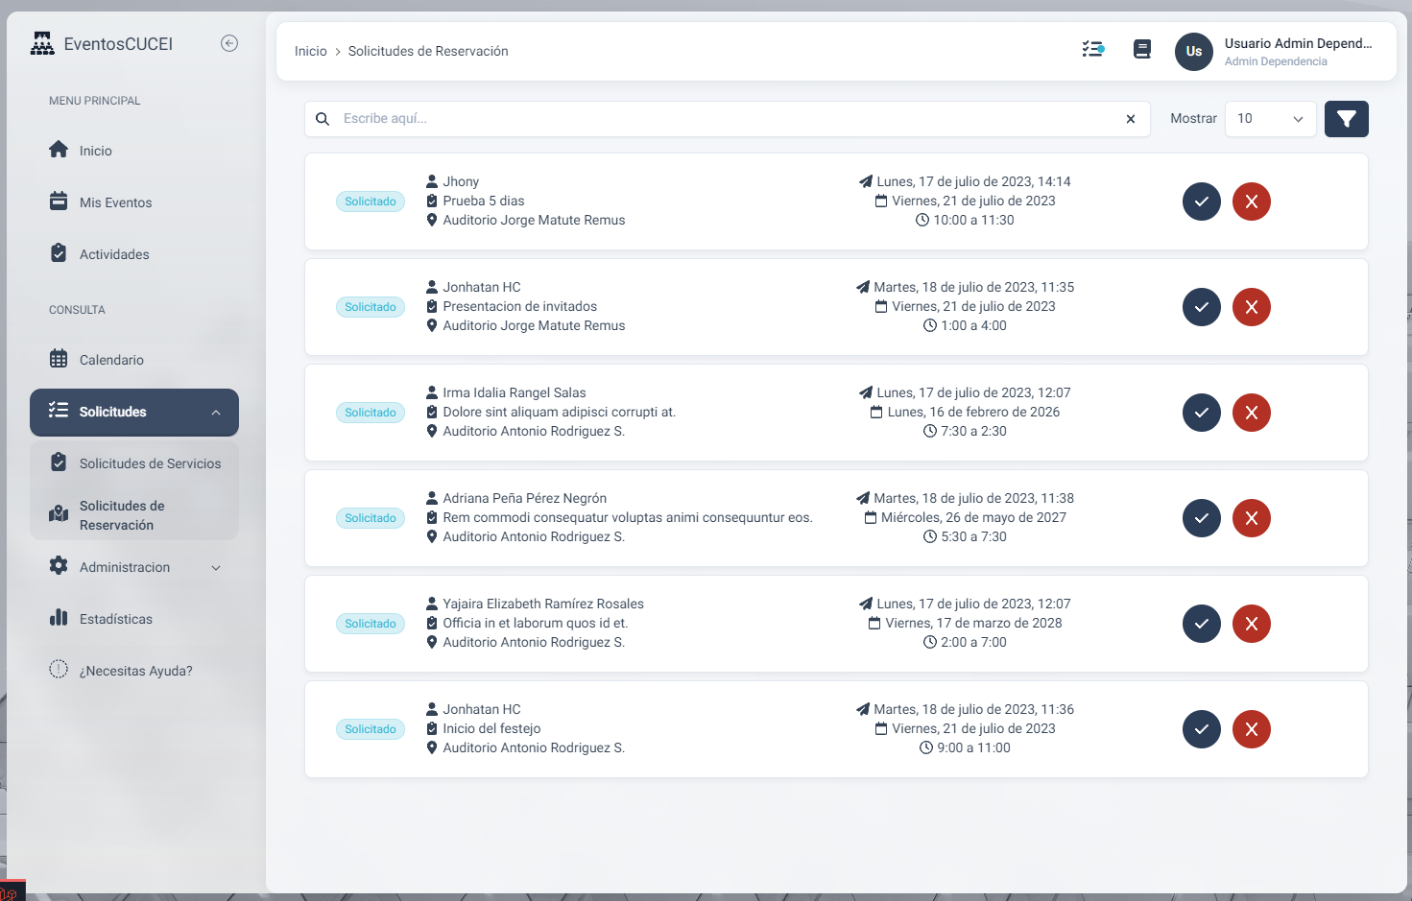
Task: Open the filter options button
Action: [1346, 119]
